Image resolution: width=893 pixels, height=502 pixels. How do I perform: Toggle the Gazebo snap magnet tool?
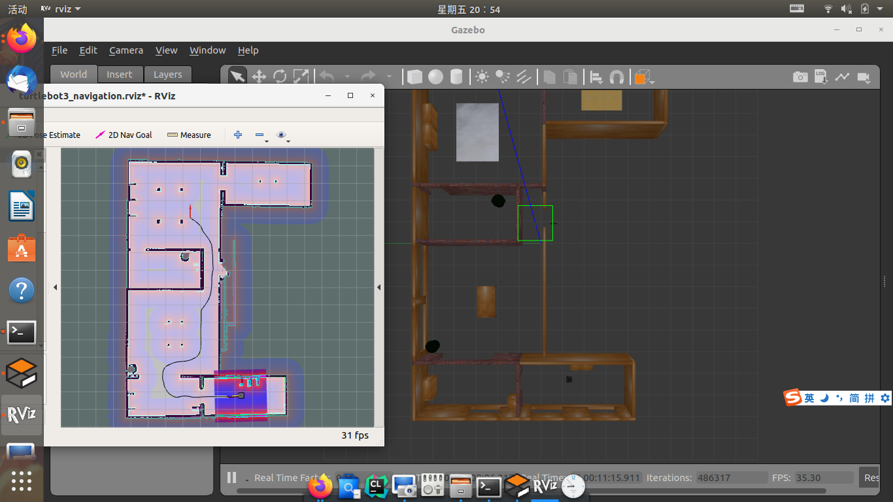(616, 77)
